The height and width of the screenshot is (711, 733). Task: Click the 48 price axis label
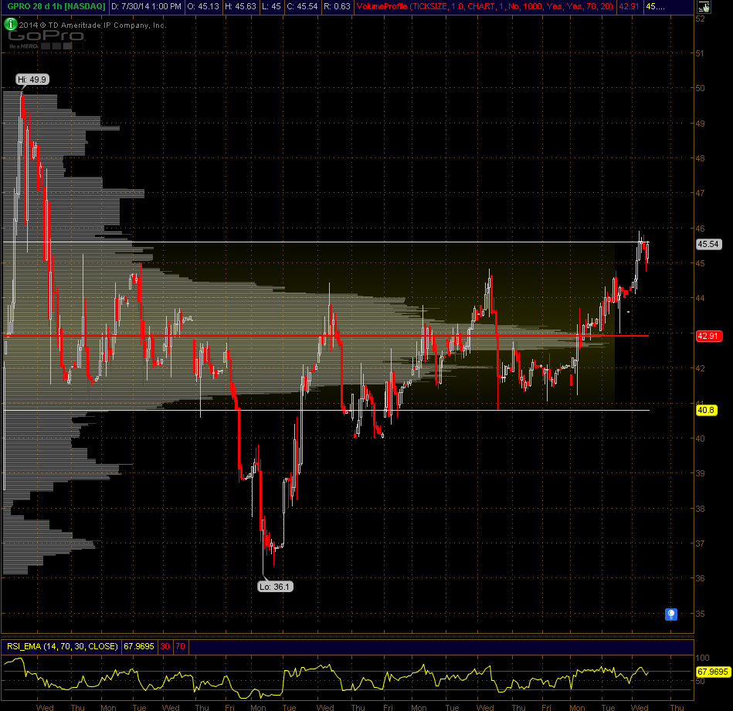click(700, 158)
